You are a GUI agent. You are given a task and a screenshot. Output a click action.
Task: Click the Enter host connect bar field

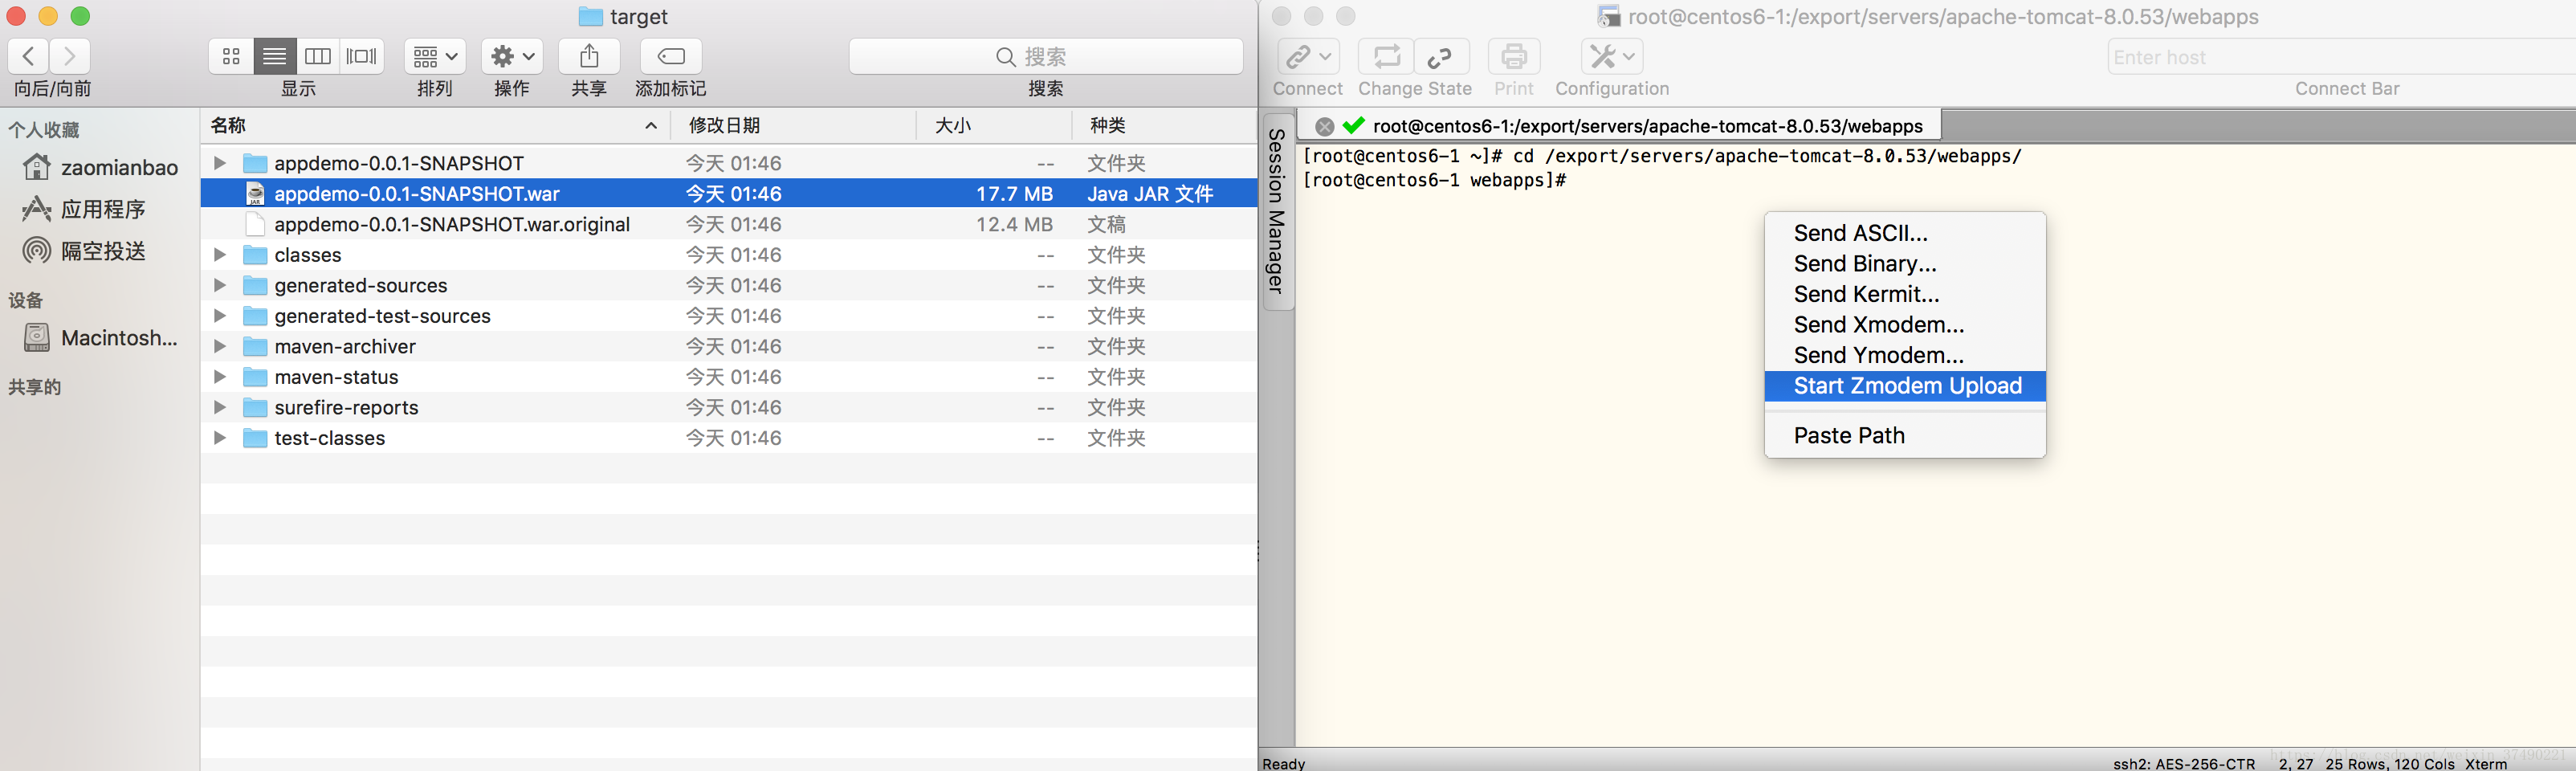(2342, 57)
